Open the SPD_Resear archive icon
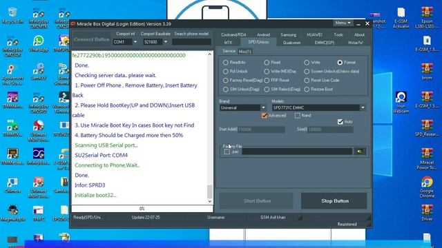Viewport: 442px width, 248px height. point(427,128)
